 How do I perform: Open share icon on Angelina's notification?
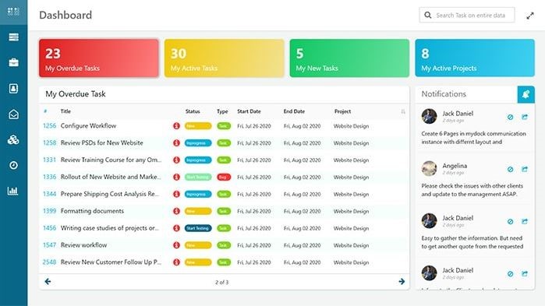point(525,169)
